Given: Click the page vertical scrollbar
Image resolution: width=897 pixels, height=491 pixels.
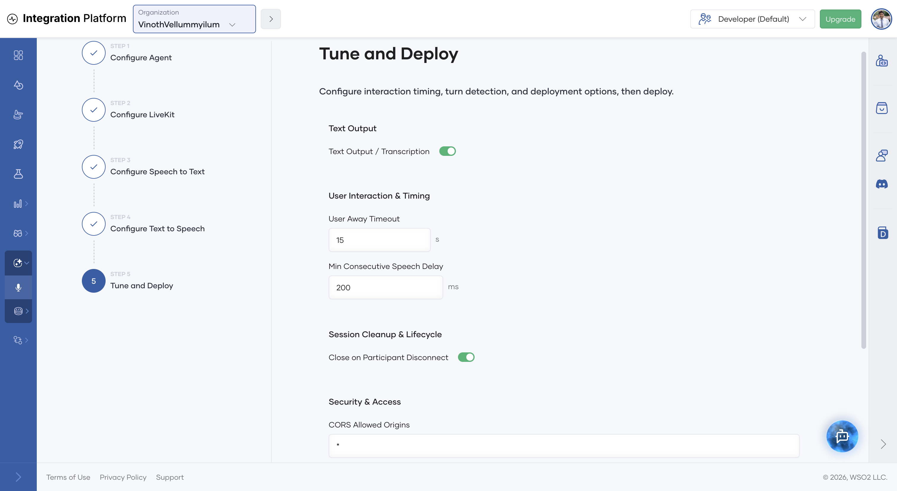Looking at the screenshot, I should pyautogui.click(x=863, y=200).
